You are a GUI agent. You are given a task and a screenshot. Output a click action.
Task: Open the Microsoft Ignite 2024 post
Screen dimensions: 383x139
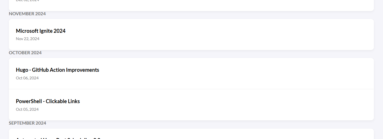41,31
